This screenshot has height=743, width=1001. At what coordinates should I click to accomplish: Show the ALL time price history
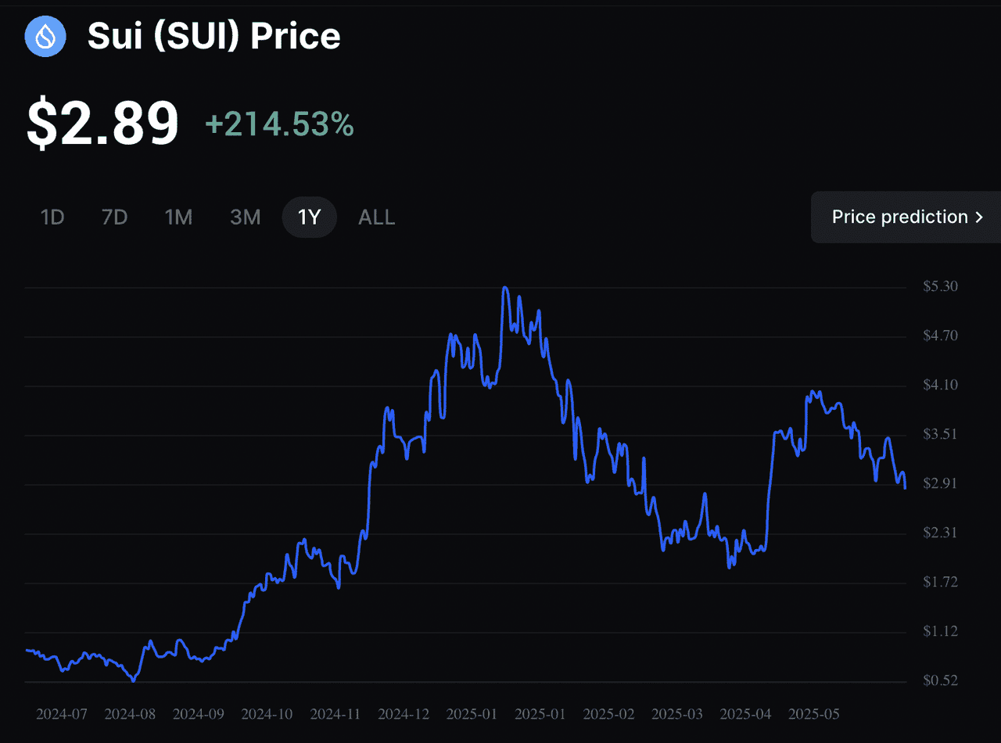click(x=377, y=217)
